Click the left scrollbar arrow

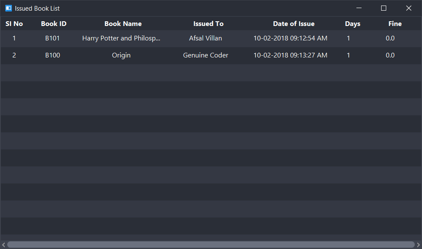[3, 245]
